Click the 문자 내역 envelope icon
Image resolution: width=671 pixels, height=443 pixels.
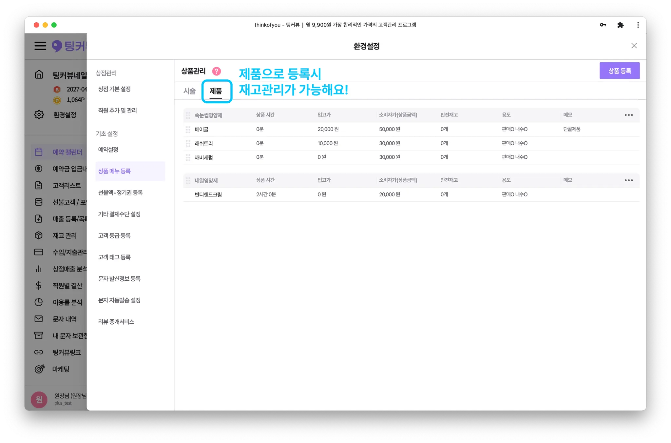pyautogui.click(x=39, y=319)
